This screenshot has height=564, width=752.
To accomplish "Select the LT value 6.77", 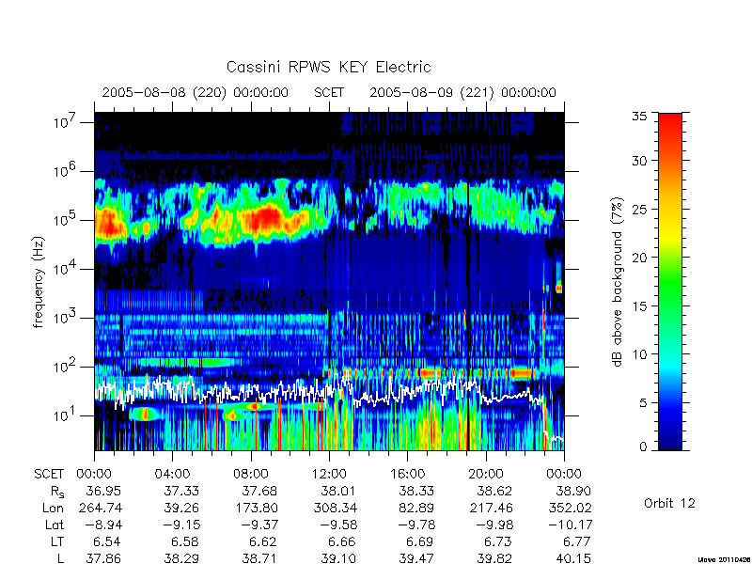I will click(576, 542).
